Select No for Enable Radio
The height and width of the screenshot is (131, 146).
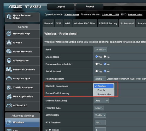pyautogui.click(x=105, y=57)
